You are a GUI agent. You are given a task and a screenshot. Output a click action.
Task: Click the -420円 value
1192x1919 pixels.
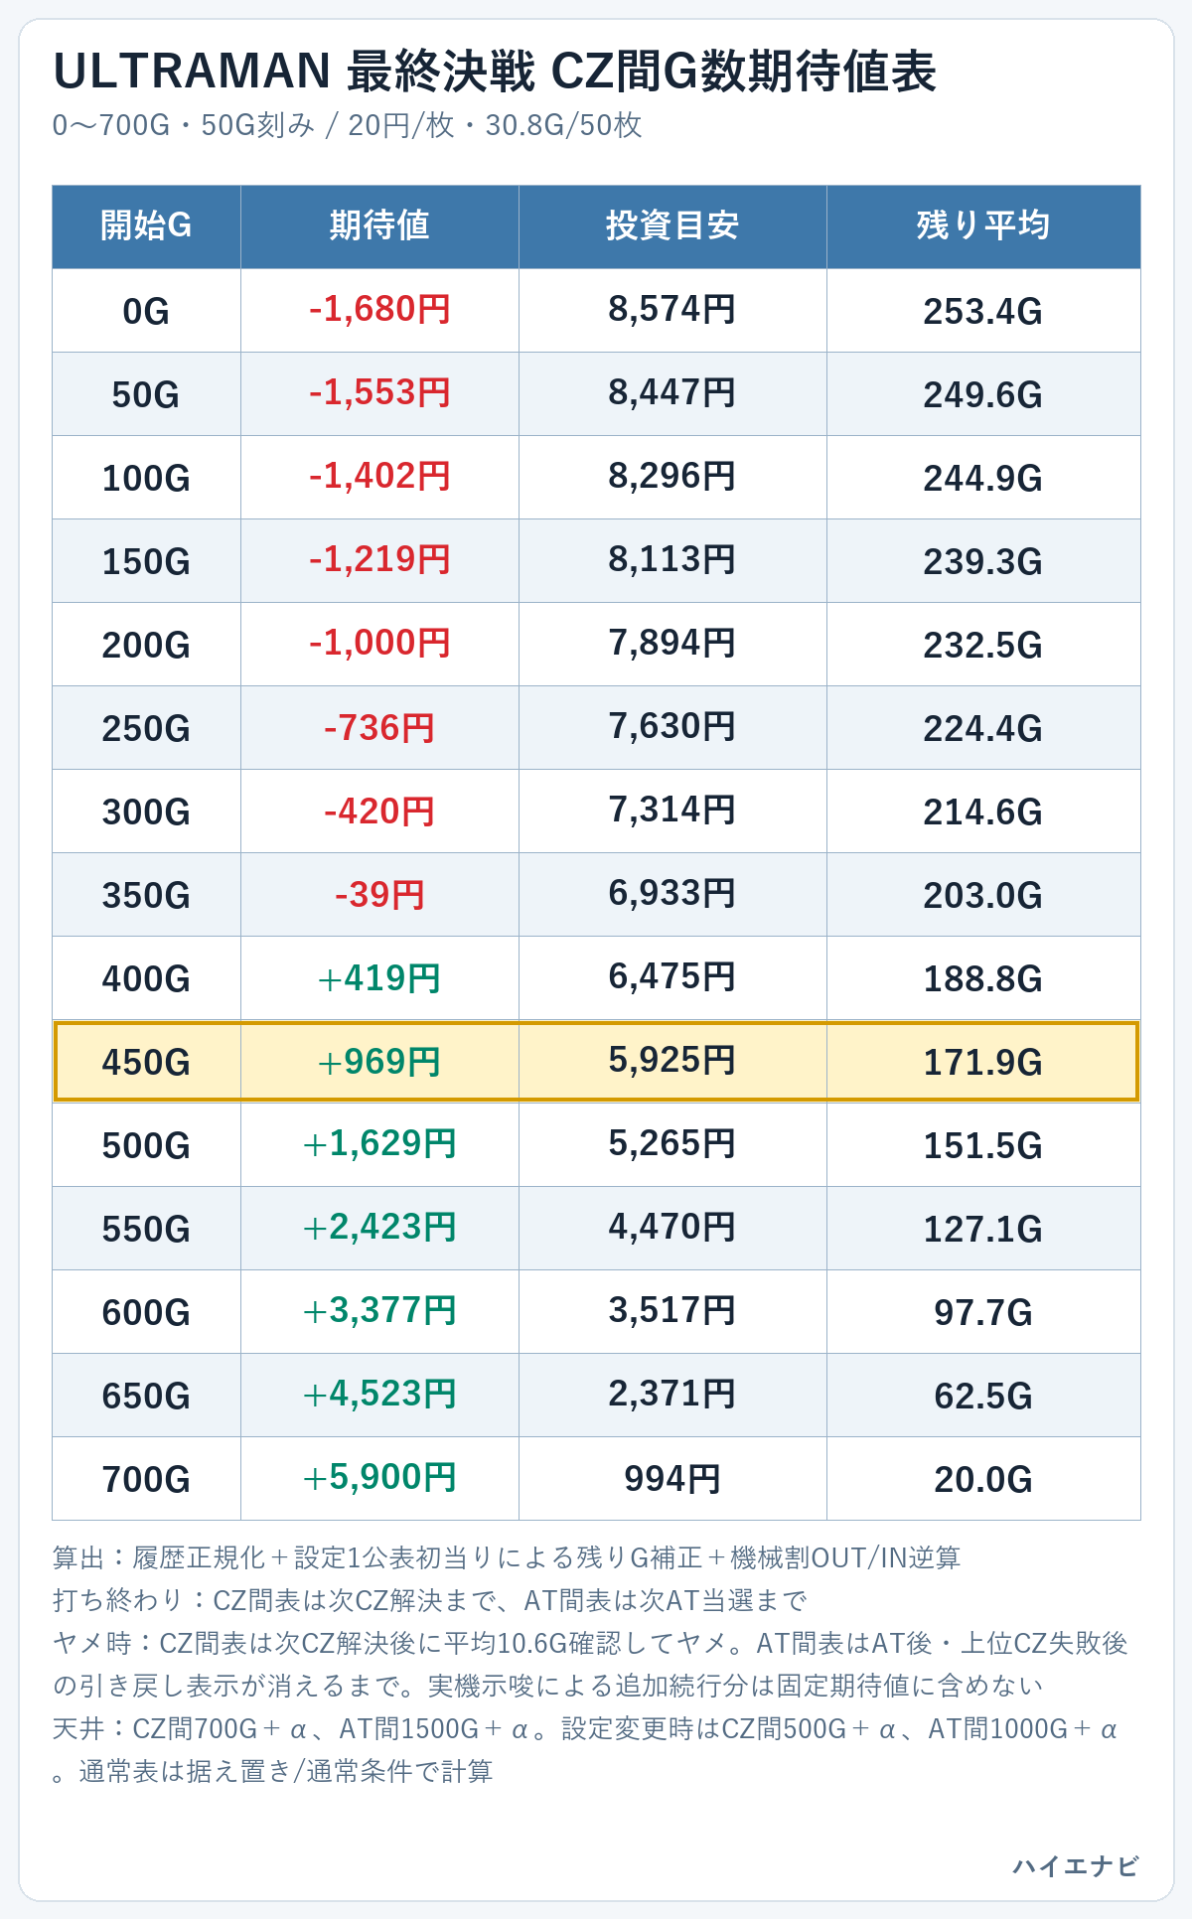379,812
